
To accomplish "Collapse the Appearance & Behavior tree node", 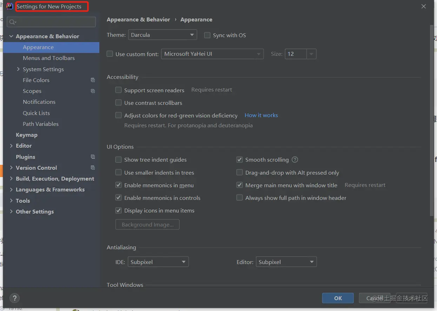I will point(11,36).
